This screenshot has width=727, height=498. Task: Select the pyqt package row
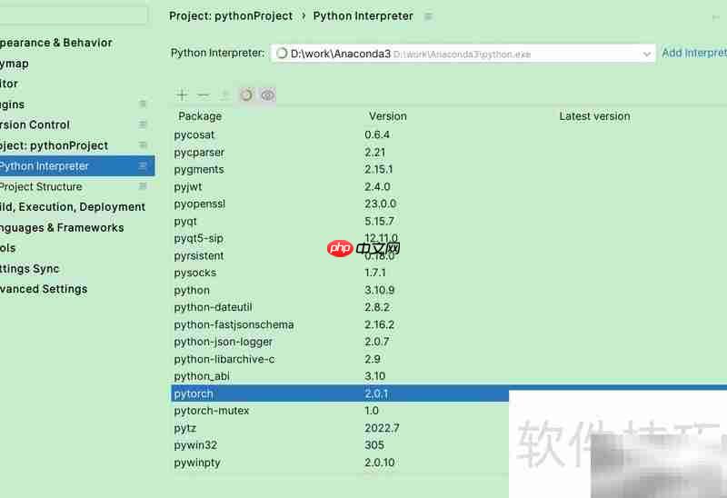(449, 221)
